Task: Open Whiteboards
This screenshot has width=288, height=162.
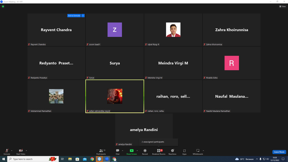Action: tap(198, 152)
